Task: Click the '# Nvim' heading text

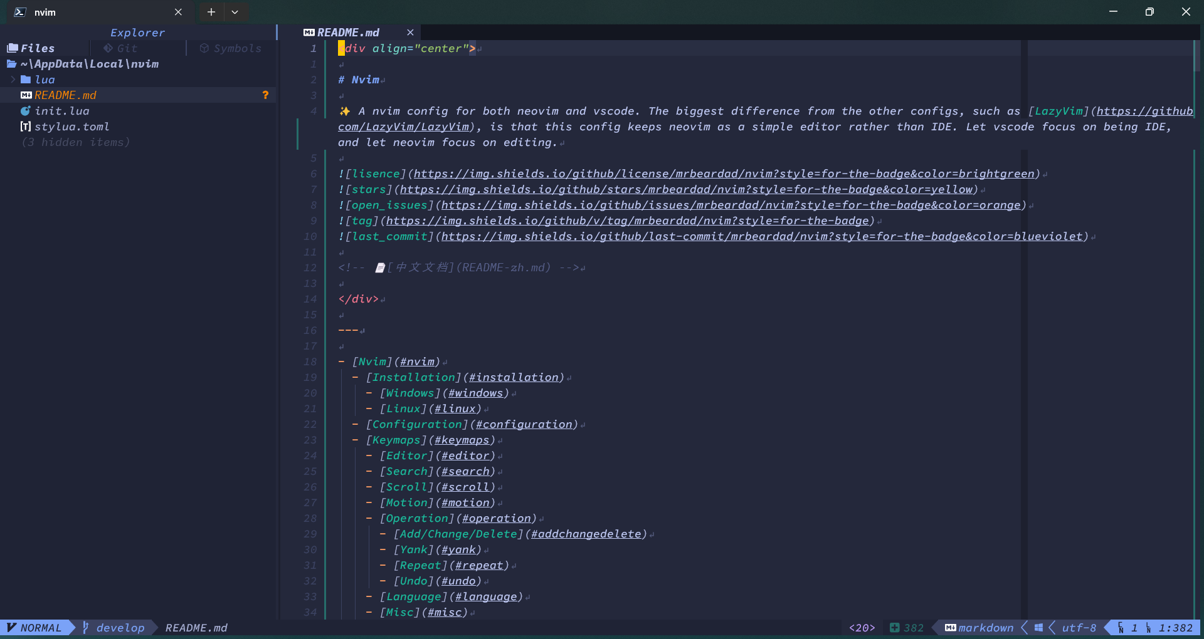Action: (x=359, y=80)
